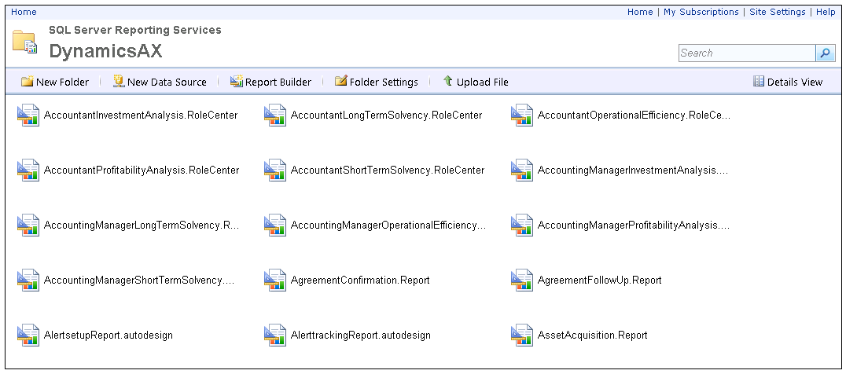Screen dimensions: 846x374
Task: Click the AlerttrackingReport.autodesign icon
Action: coord(275,335)
